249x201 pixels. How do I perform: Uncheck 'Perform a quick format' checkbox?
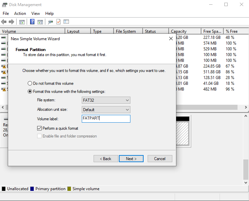pos(40,128)
